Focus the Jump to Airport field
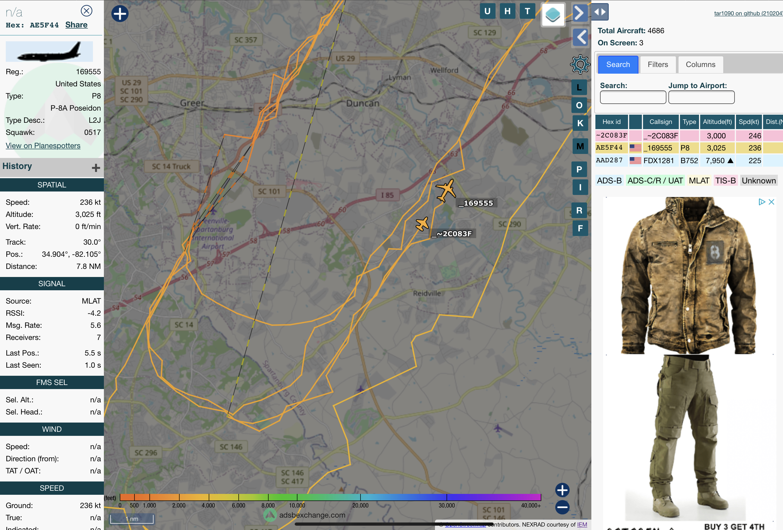Screen dimensions: 783x530 tap(701, 97)
